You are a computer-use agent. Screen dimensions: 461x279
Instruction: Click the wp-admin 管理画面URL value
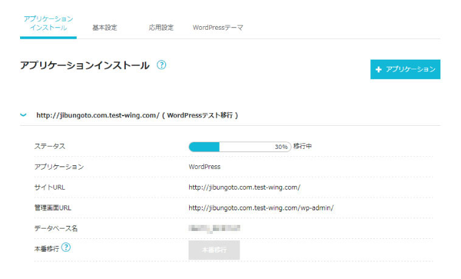[x=261, y=208]
